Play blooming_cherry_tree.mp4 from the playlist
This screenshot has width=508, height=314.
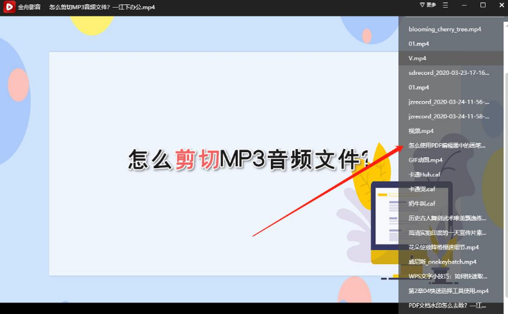(x=445, y=29)
